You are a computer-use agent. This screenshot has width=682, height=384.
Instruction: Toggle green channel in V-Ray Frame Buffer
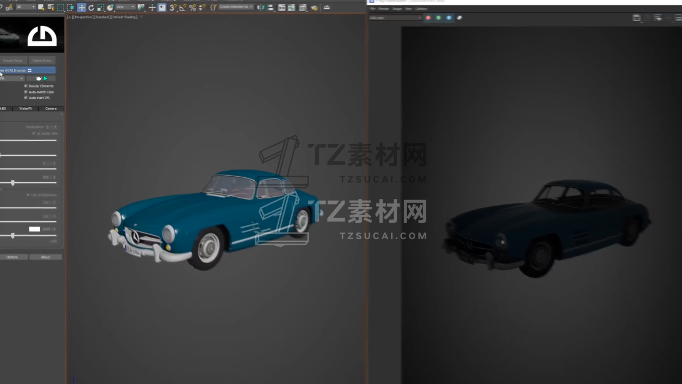point(438,18)
